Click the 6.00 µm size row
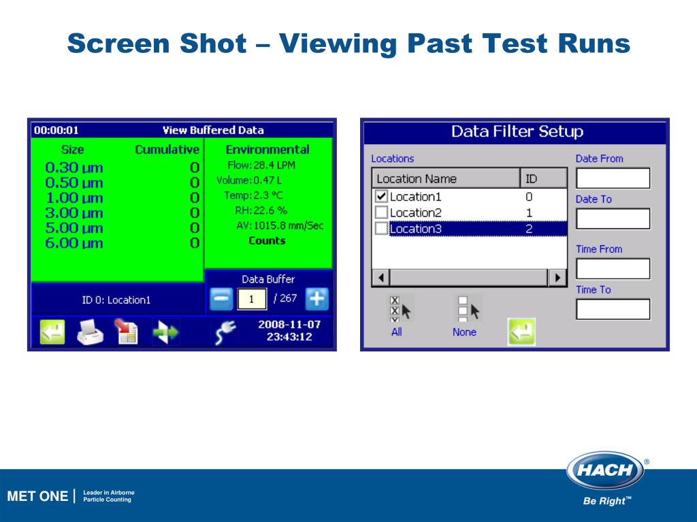The height and width of the screenshot is (522, 697). [x=123, y=243]
